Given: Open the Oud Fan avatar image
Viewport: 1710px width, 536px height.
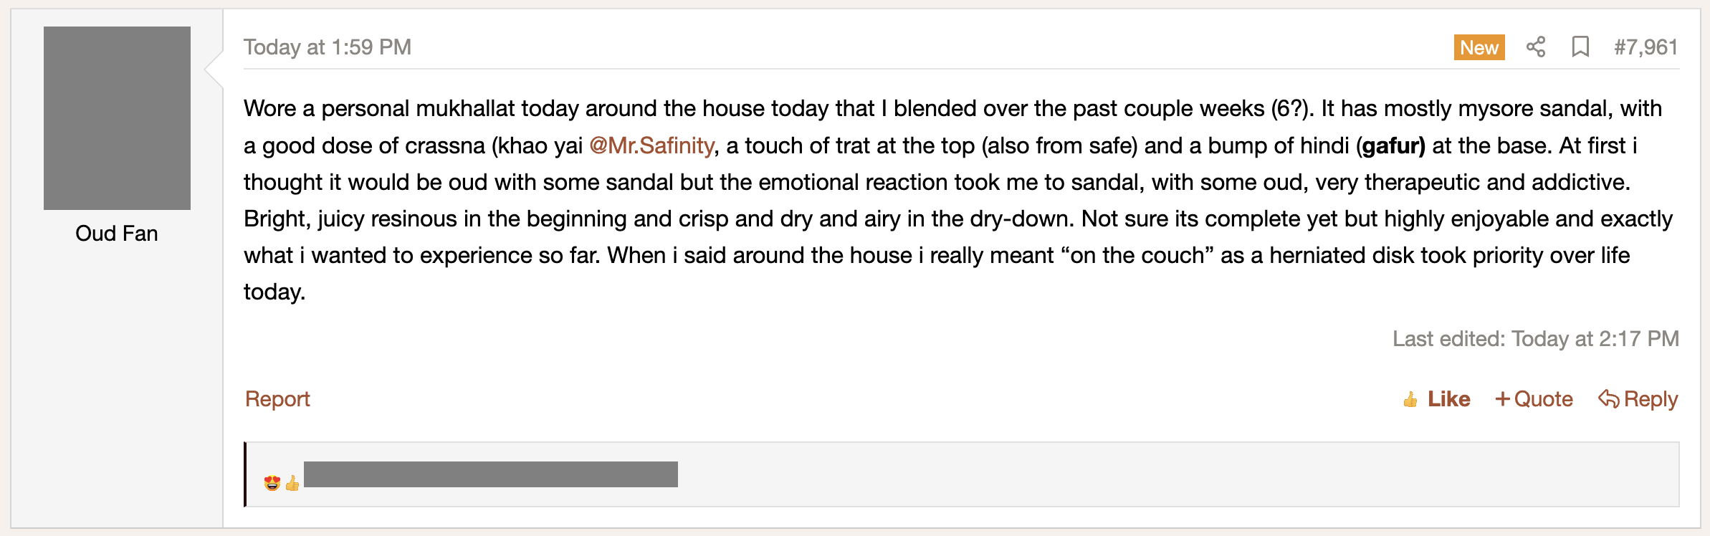Looking at the screenshot, I should 117,118.
